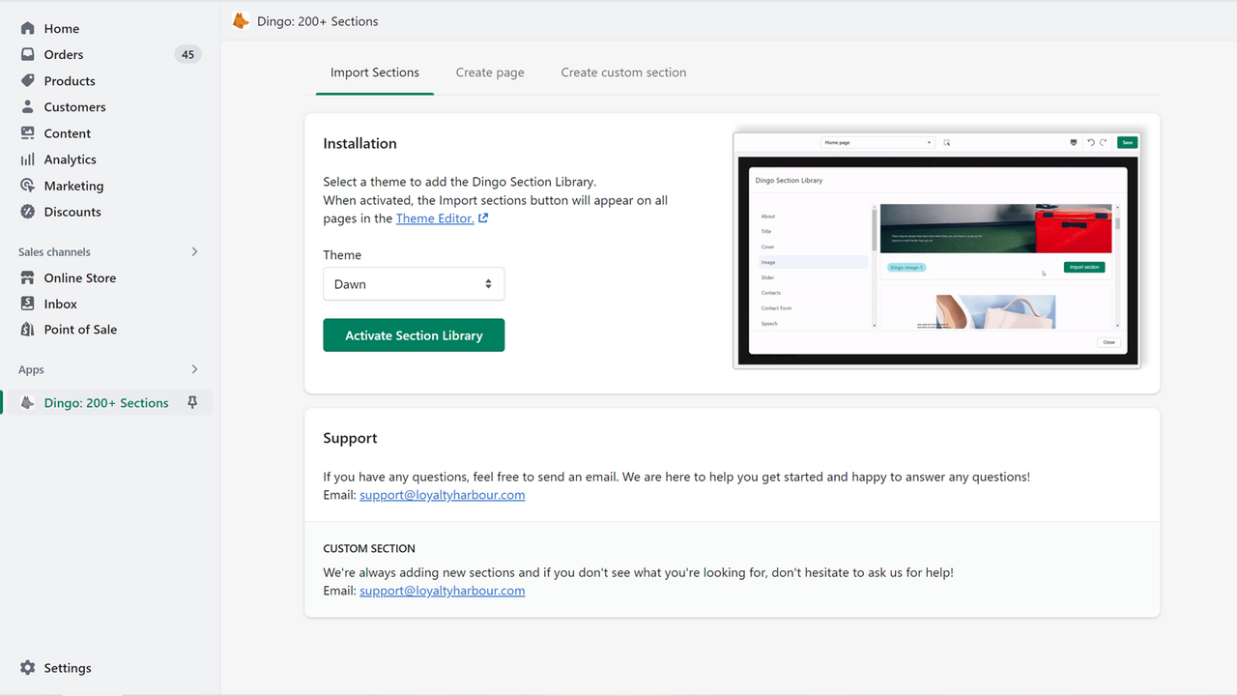Open the Theme dropdown showing Dawn

point(414,283)
